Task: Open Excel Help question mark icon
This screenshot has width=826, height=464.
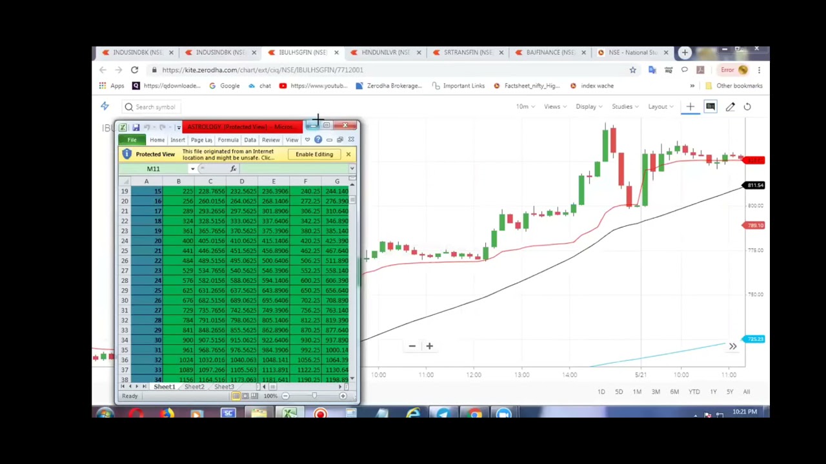Action: click(318, 140)
